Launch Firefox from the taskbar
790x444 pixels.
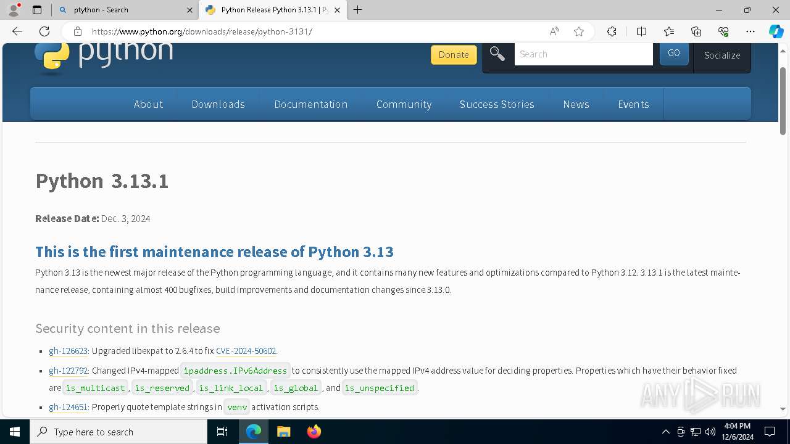314,432
